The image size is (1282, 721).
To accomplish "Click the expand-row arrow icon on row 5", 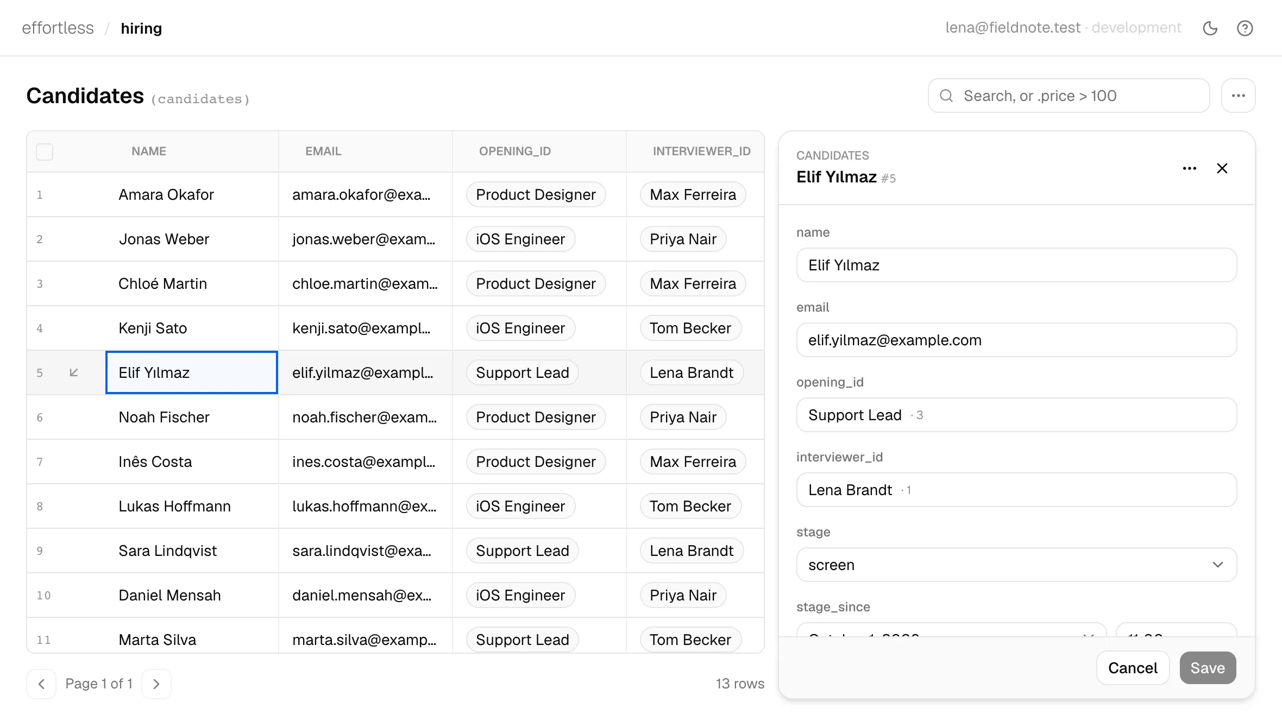I will click(74, 372).
